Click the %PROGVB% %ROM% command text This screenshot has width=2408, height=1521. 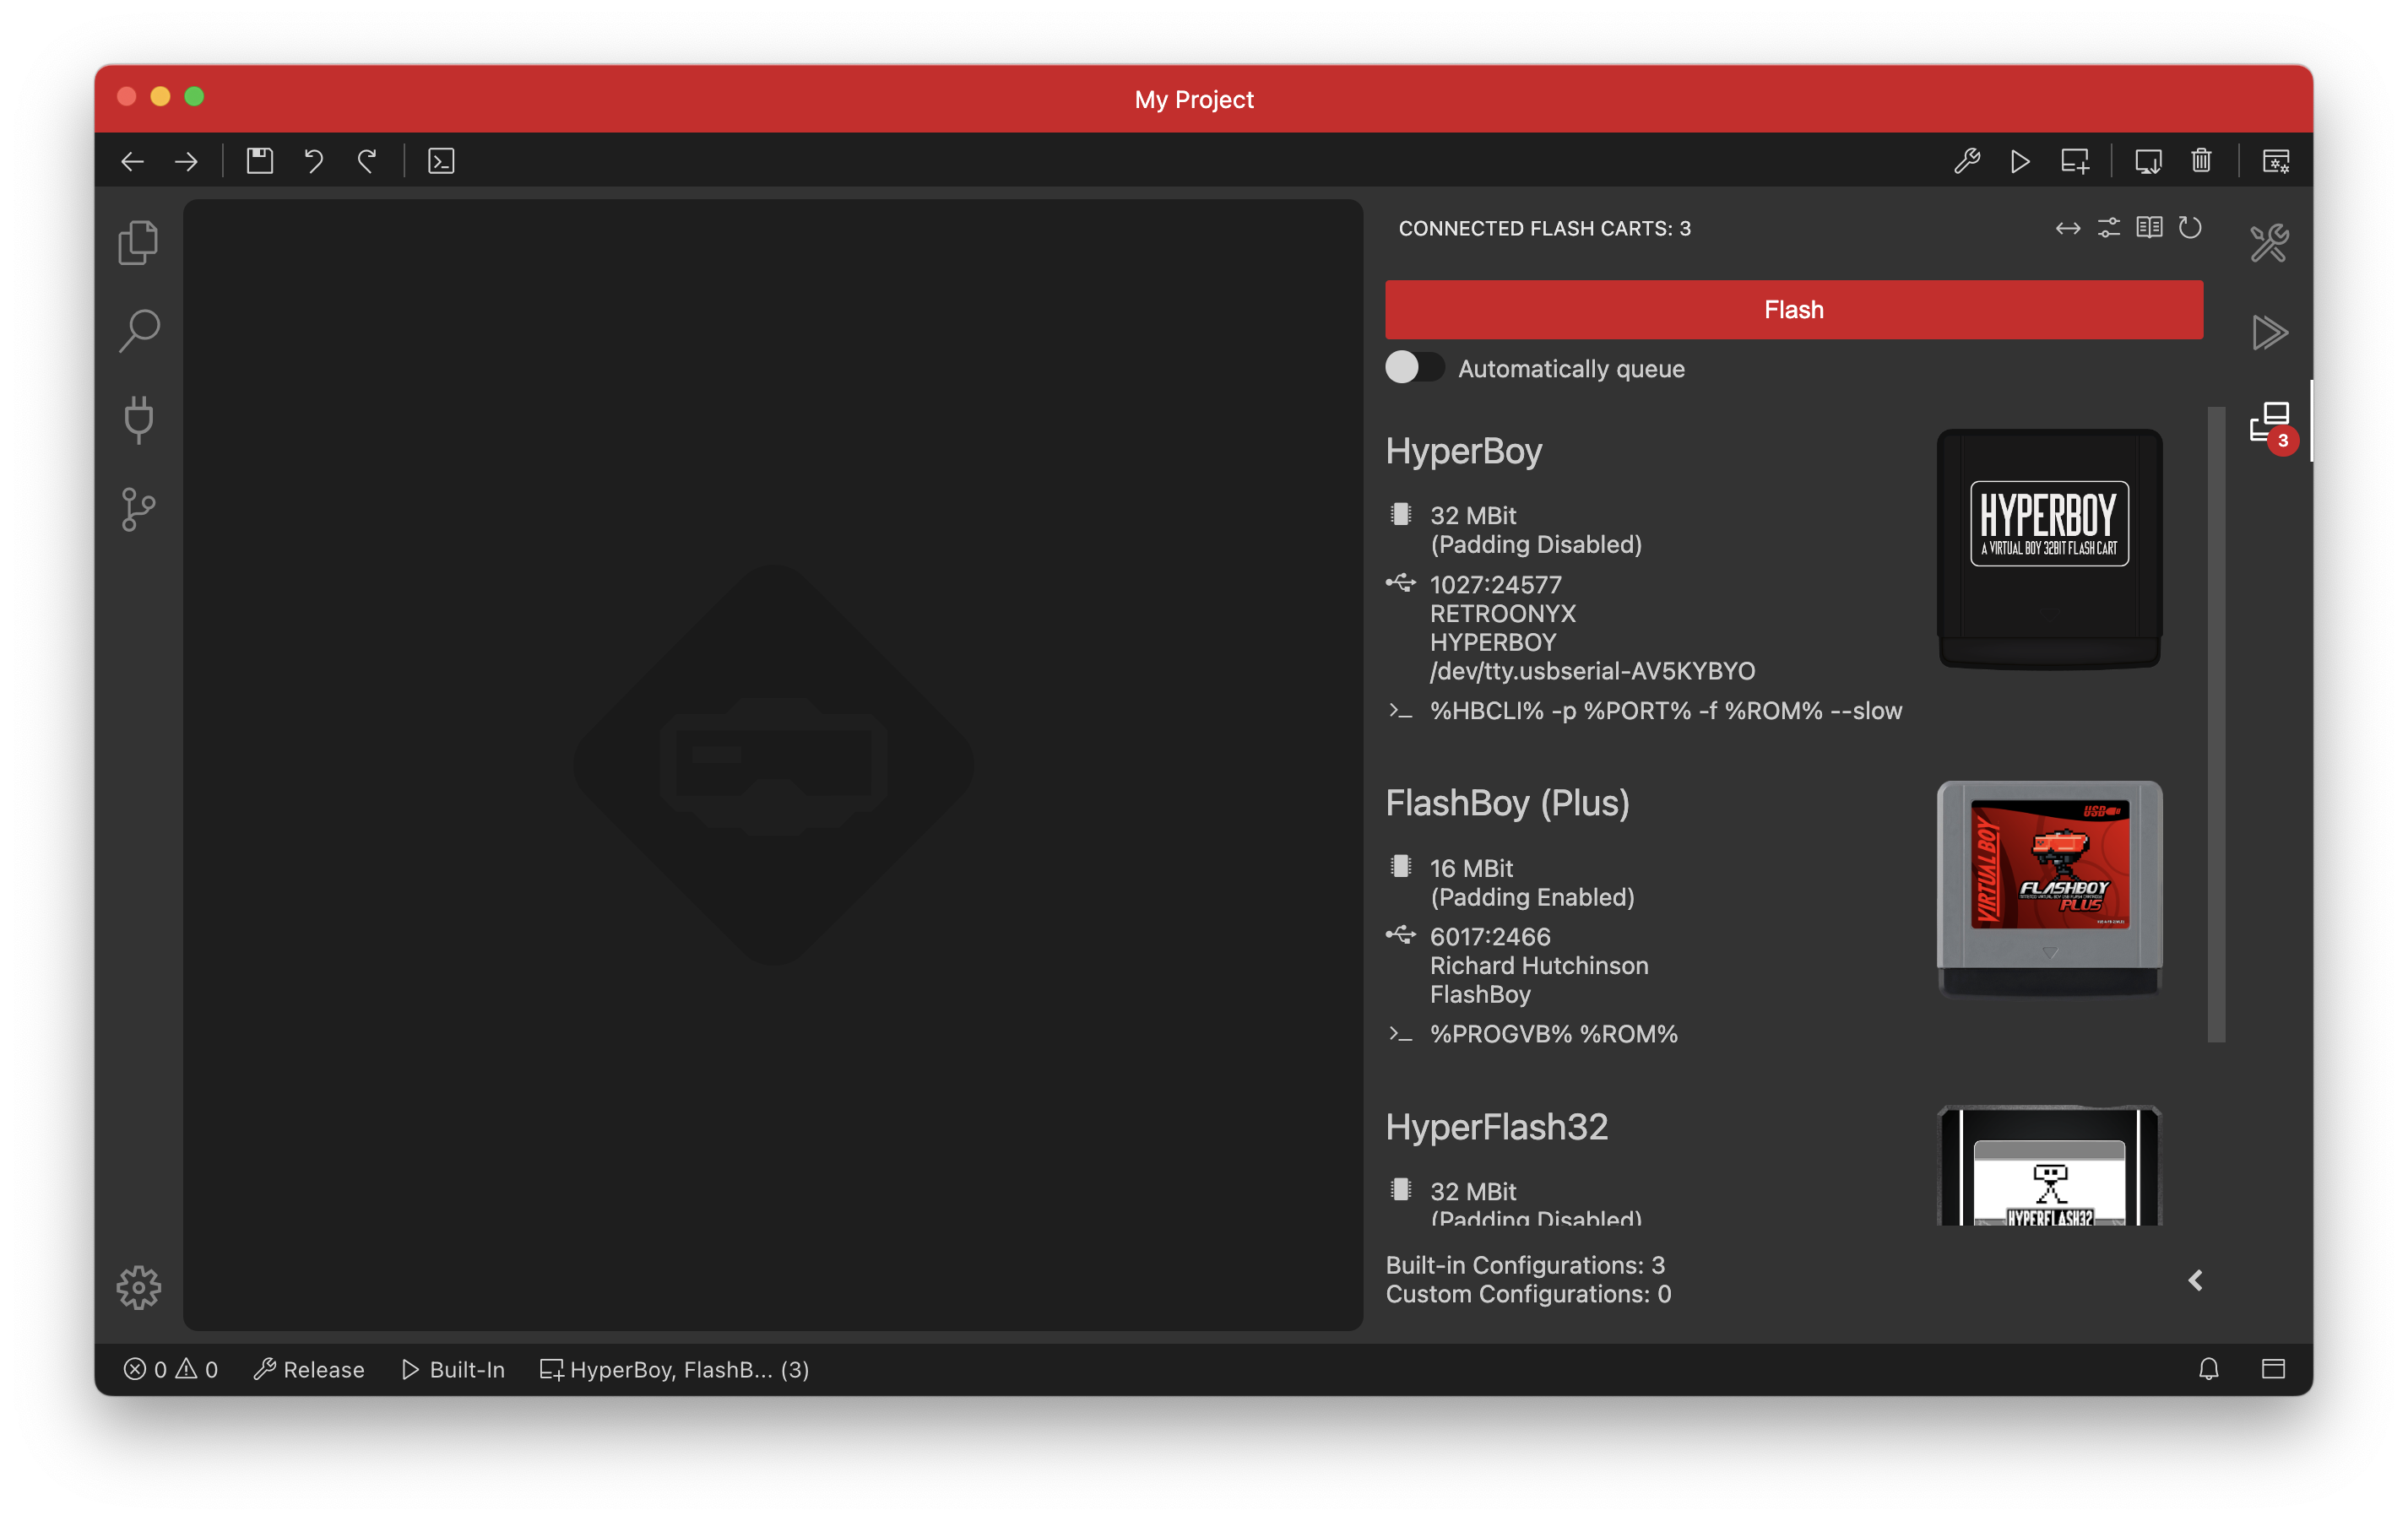[x=1554, y=1034]
